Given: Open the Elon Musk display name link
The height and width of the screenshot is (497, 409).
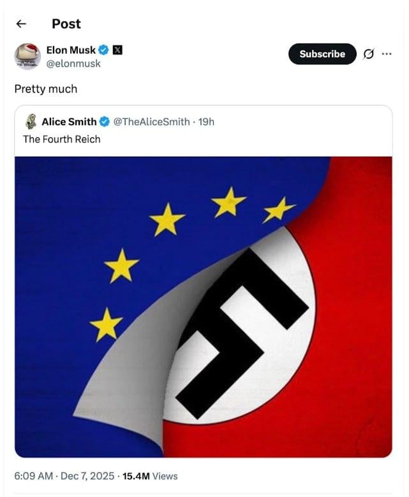Looking at the screenshot, I should pyautogui.click(x=71, y=50).
